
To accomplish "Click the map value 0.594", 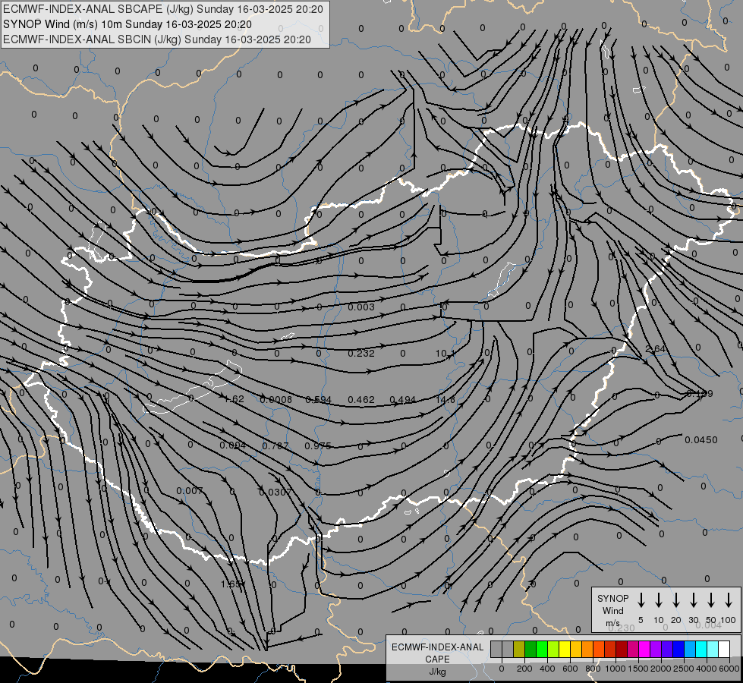I will [x=319, y=400].
